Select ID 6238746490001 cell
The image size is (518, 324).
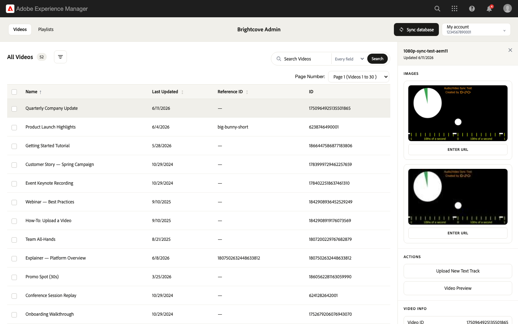coord(324,127)
